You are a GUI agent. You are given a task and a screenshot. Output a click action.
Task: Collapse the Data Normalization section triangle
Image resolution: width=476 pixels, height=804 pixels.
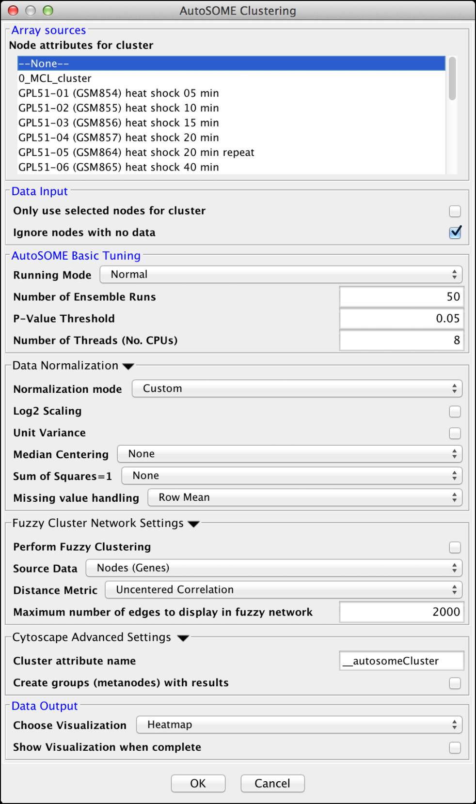click(x=128, y=367)
